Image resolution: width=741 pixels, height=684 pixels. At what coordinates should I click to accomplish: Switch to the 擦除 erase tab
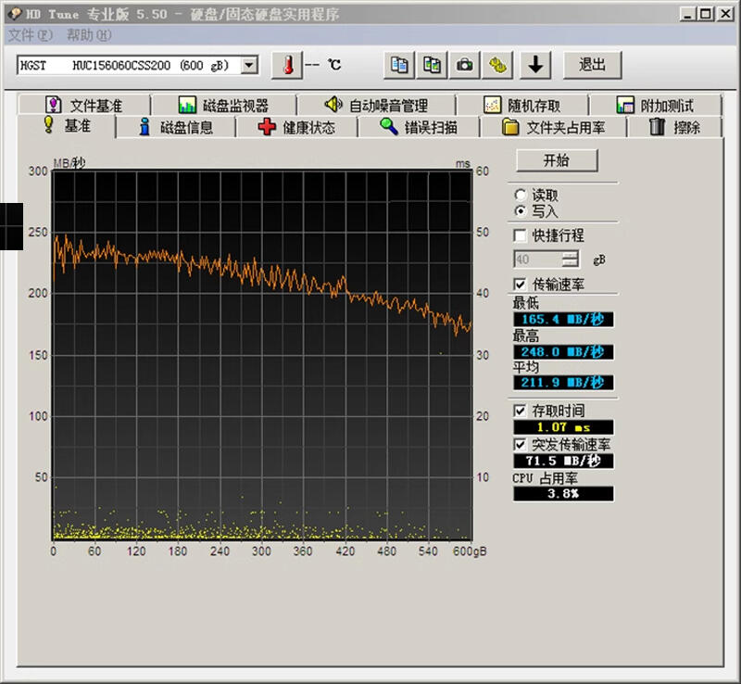[x=674, y=127]
